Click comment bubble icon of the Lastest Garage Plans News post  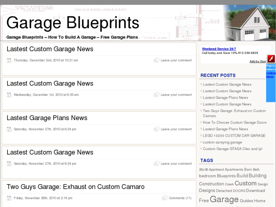[x=156, y=129]
